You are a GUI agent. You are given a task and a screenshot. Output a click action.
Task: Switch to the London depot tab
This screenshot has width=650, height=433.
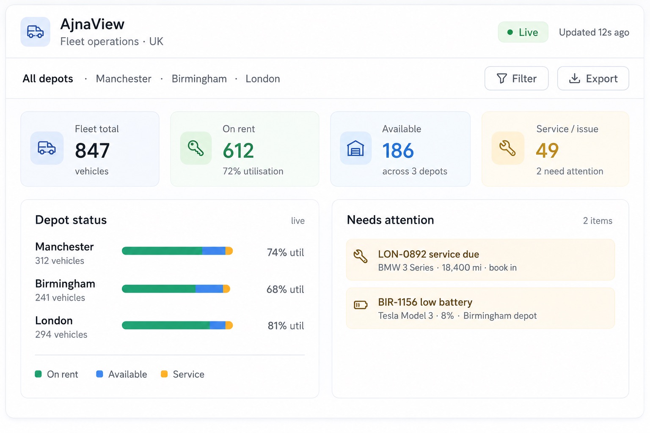(x=263, y=79)
